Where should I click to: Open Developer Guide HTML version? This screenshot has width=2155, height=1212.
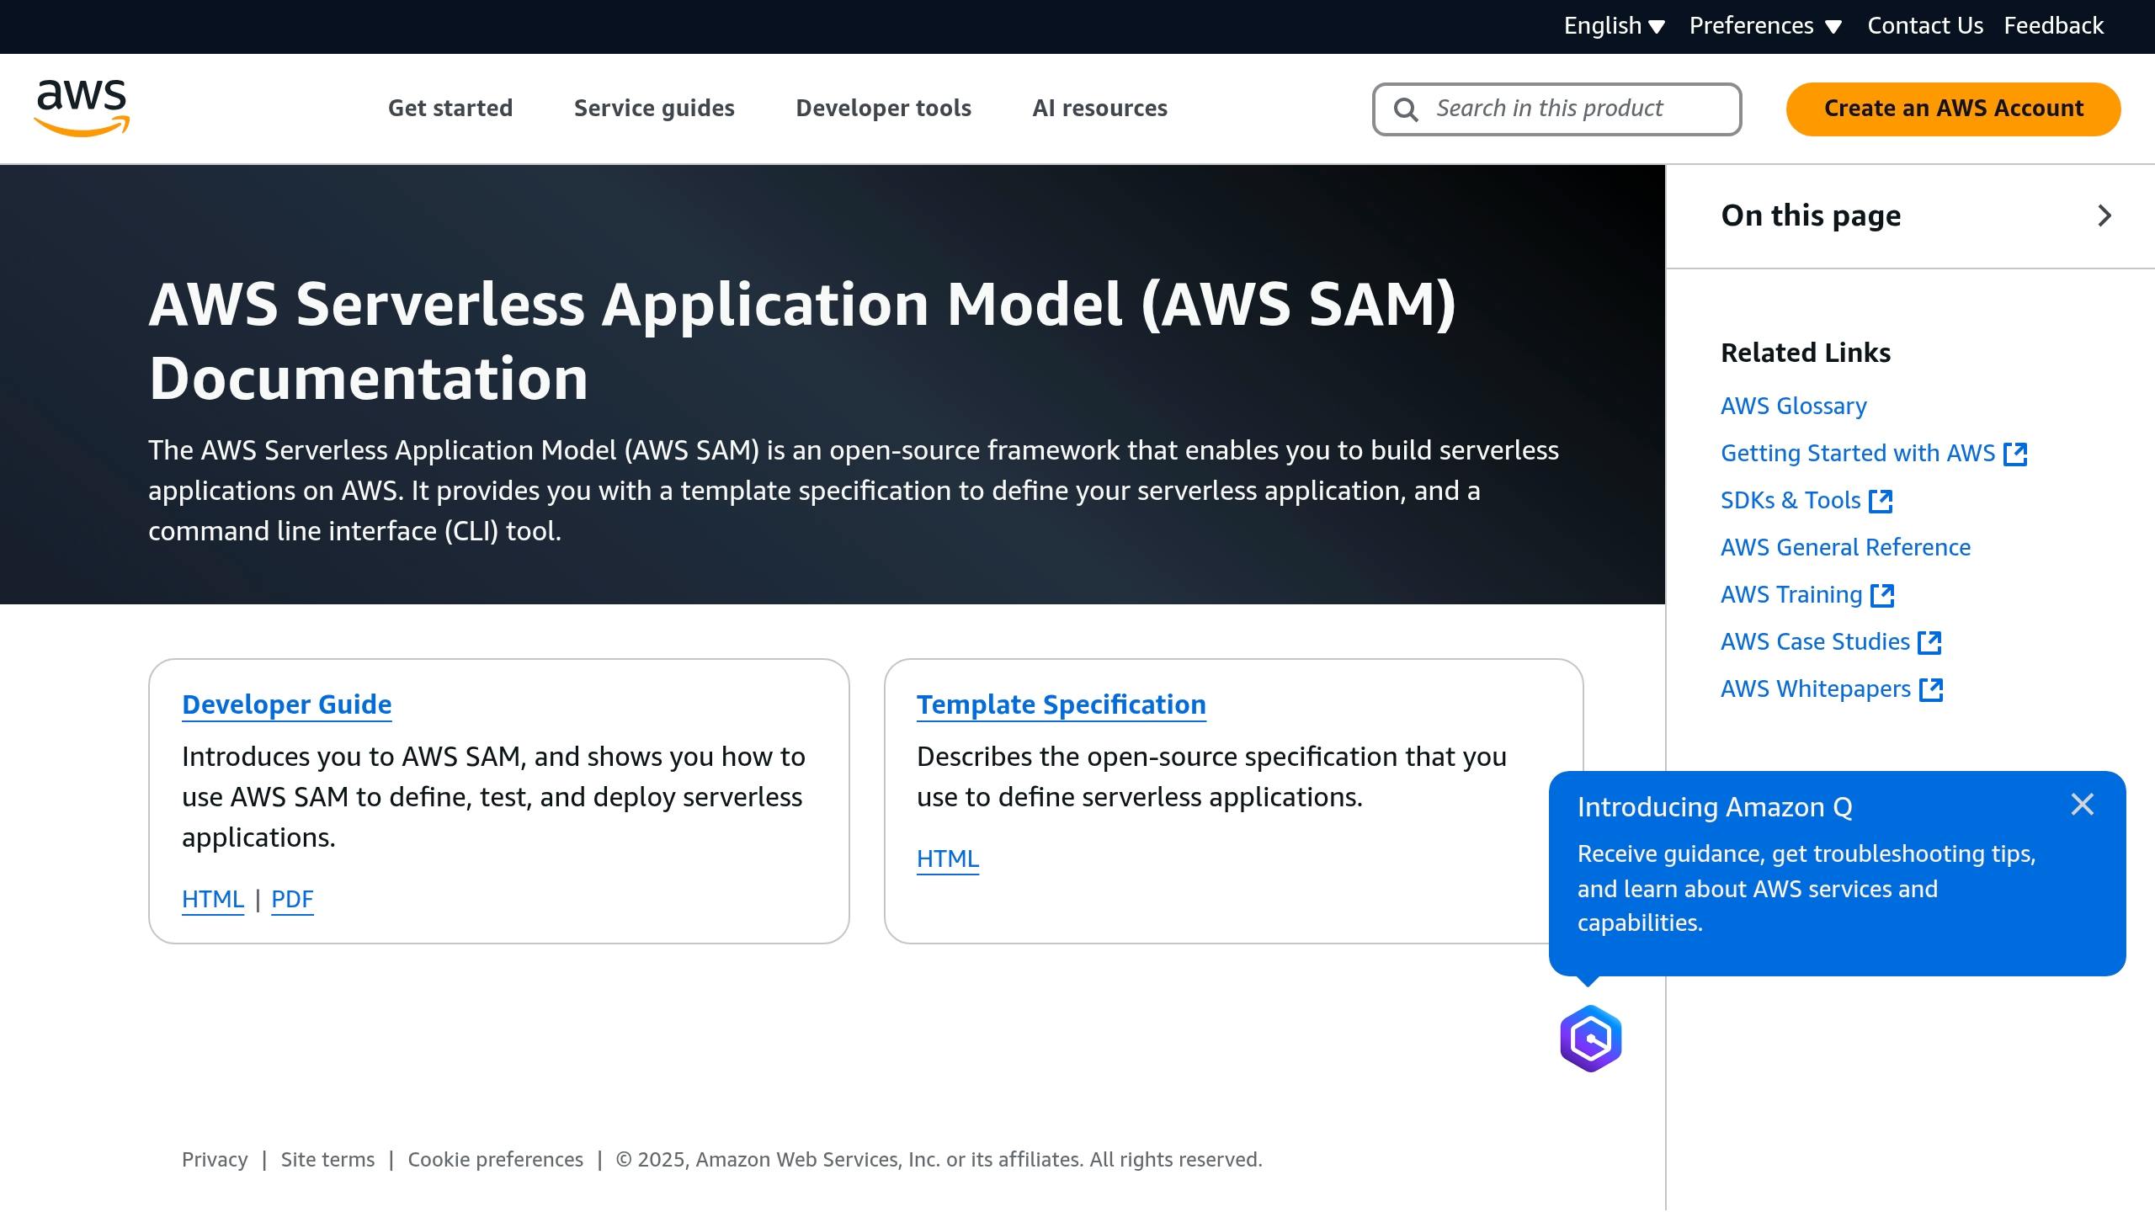point(213,900)
